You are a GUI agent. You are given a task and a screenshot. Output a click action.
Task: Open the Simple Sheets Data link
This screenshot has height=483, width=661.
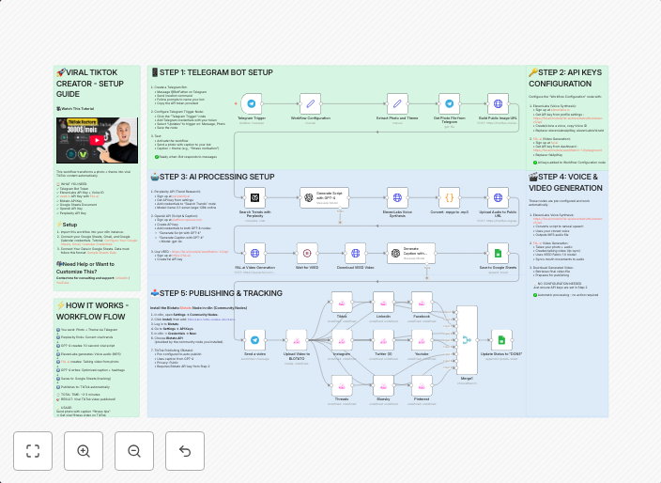click(x=101, y=253)
